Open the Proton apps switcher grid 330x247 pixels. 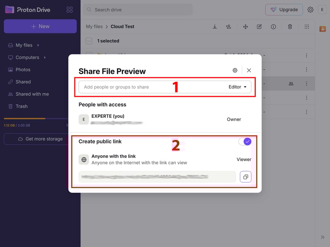click(x=69, y=9)
